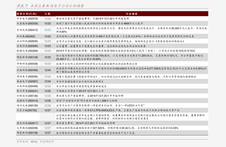This screenshot has height=147, width=226.
Task: Select stock name cell with code 000536
Action: [x=27, y=64]
